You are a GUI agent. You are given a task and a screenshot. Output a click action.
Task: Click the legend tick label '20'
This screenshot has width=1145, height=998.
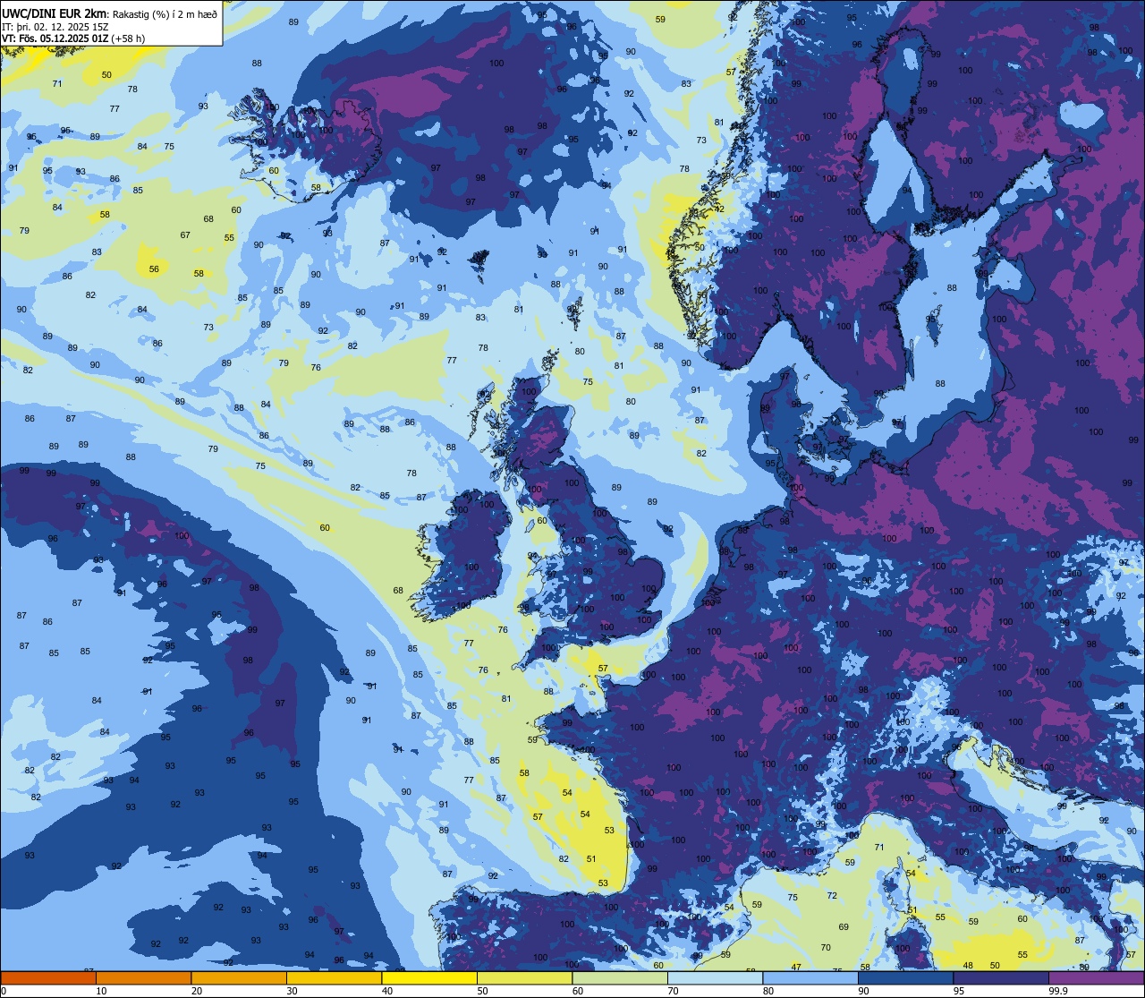[197, 991]
